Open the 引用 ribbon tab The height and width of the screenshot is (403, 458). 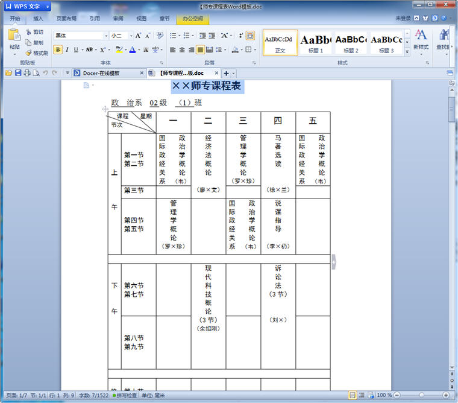point(95,19)
